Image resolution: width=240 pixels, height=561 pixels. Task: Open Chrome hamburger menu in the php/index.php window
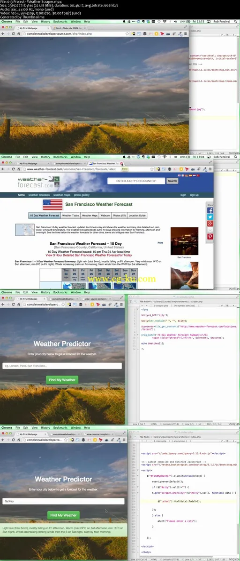coord(186,33)
